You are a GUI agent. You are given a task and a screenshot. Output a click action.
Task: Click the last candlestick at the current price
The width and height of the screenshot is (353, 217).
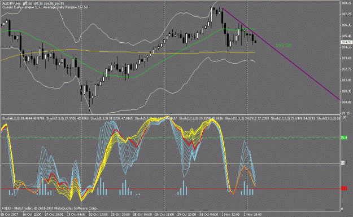(x=255, y=42)
